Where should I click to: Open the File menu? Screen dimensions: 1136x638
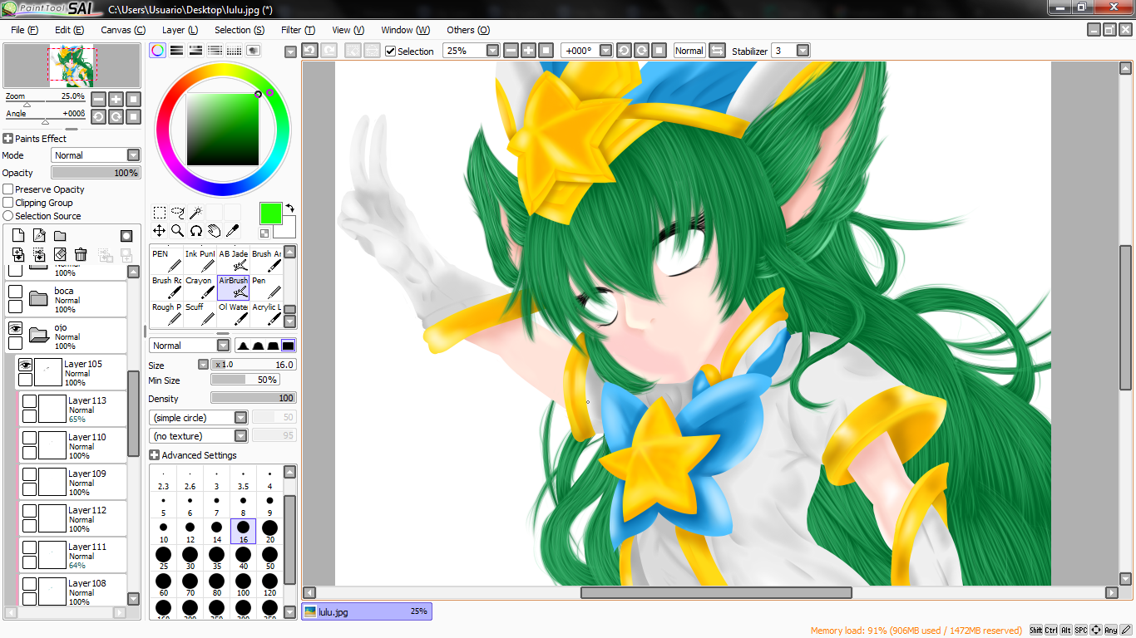tap(24, 30)
